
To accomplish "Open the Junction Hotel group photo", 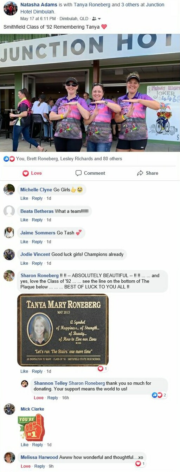I will pyautogui.click(x=90, y=93).
